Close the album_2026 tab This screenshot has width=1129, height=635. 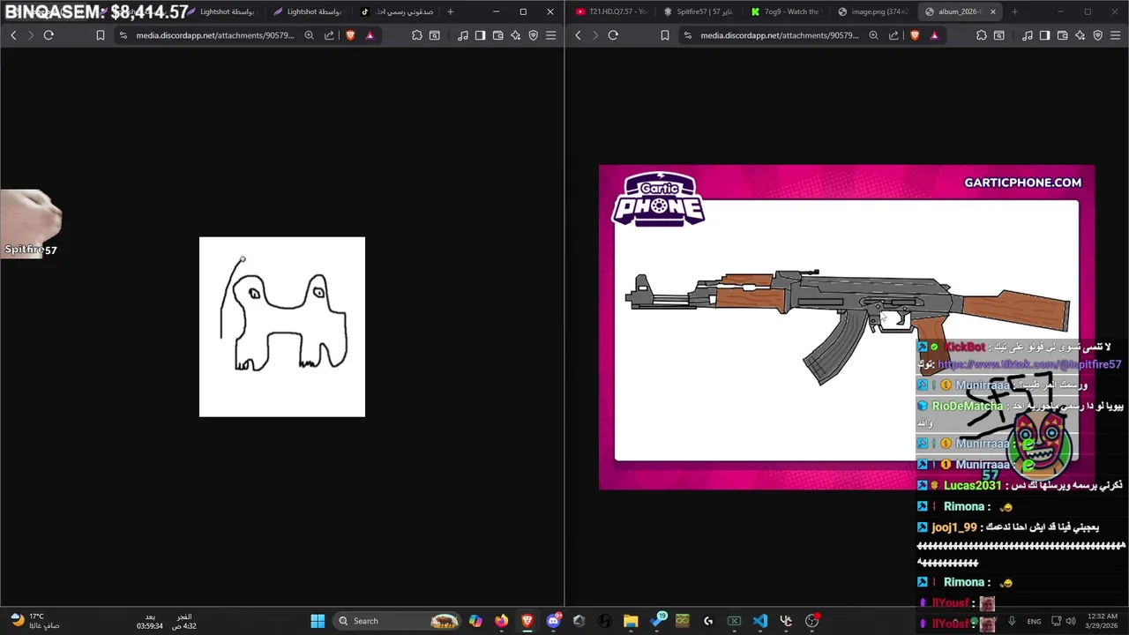tap(993, 11)
